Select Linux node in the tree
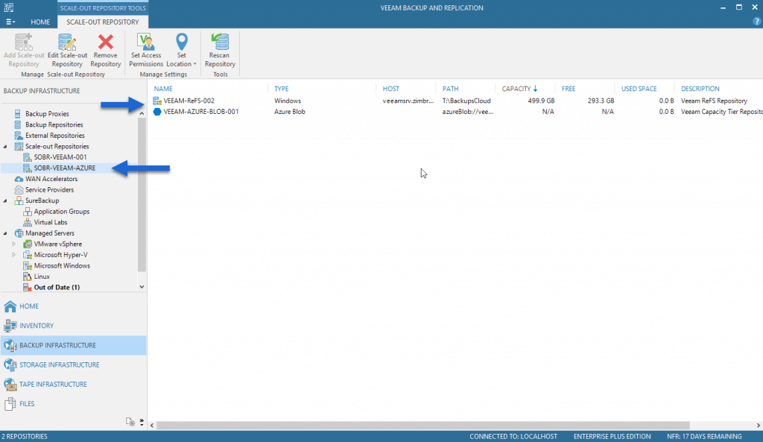 coord(42,277)
